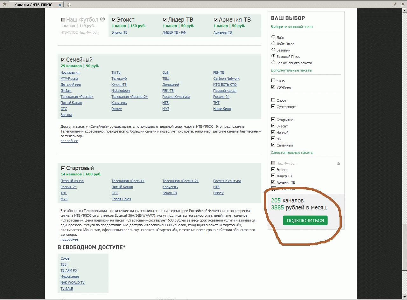Open the Детский мир channel link
Viewport: 407px width, 300px height.
pyautogui.click(x=71, y=85)
